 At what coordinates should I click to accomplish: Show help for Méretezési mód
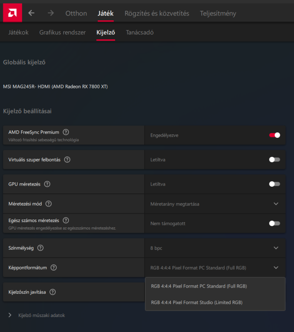click(x=49, y=204)
